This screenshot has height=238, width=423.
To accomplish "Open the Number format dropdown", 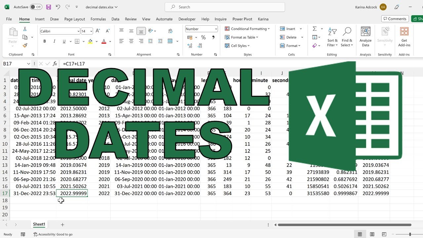I will tap(216, 29).
